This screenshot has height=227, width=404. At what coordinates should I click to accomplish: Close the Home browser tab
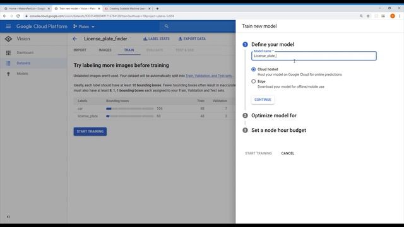(49, 8)
